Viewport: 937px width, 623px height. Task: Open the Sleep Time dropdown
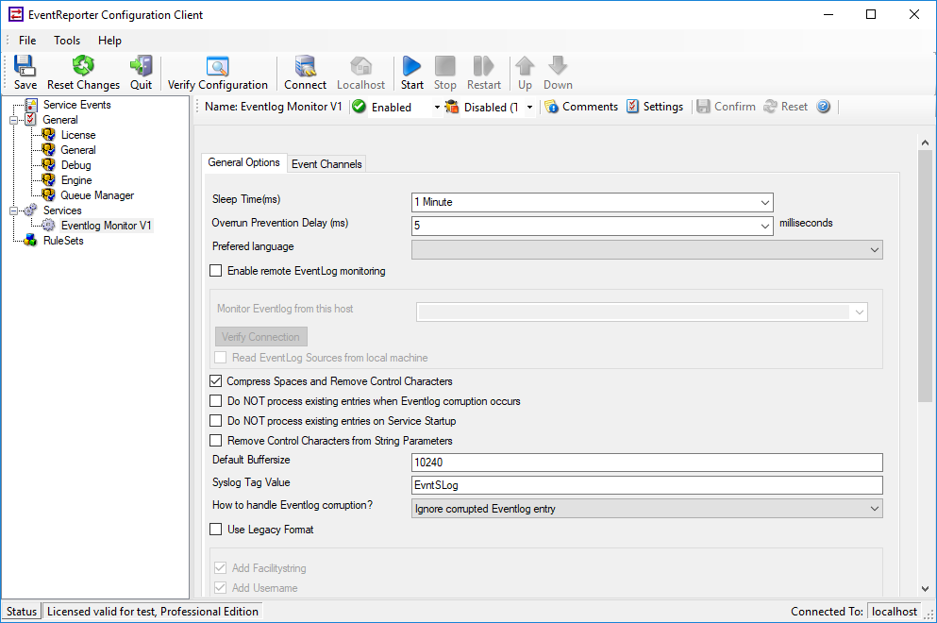point(765,203)
